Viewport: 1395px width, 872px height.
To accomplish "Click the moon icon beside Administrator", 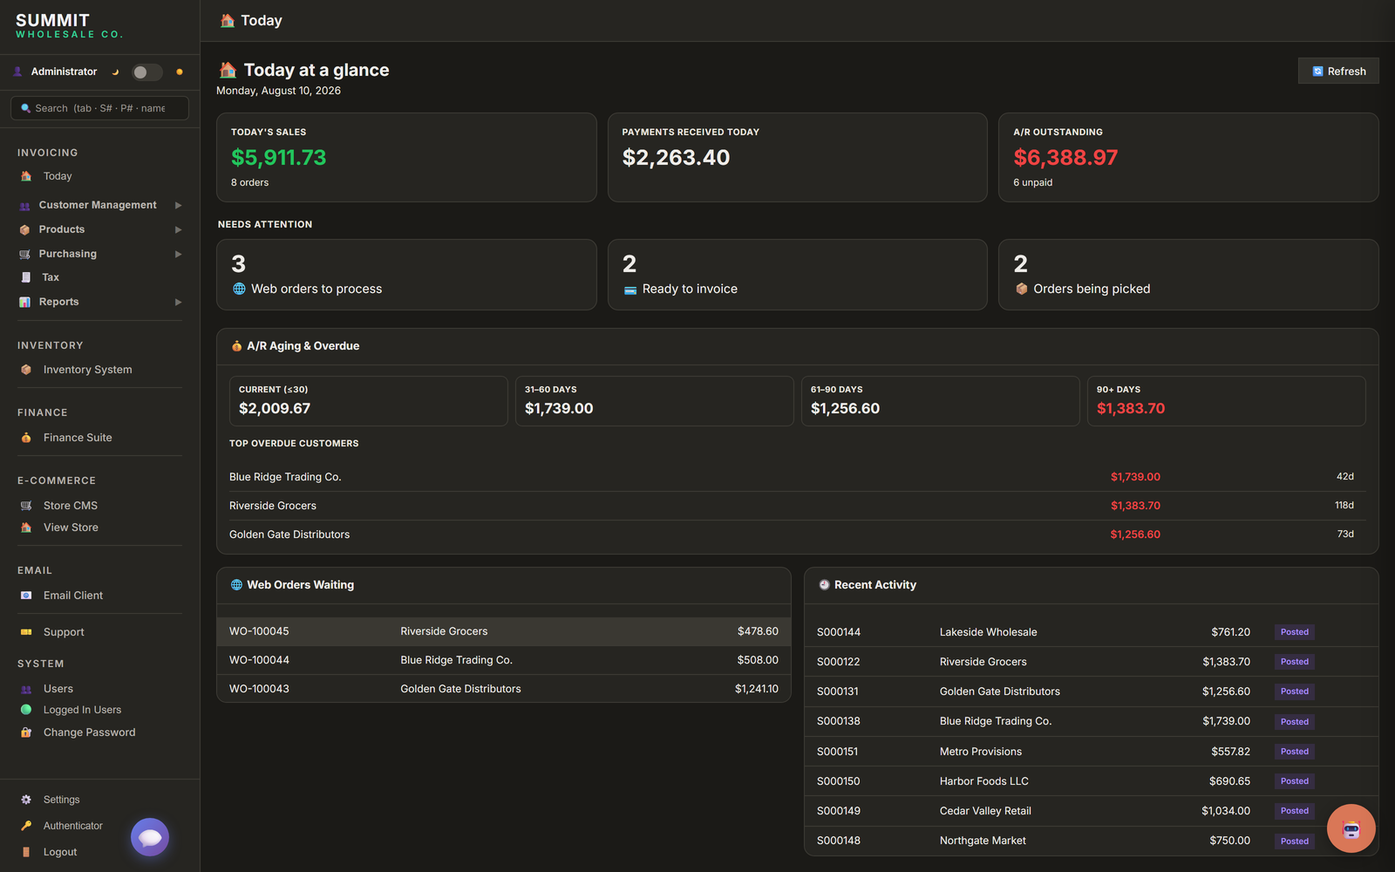I will pos(115,72).
